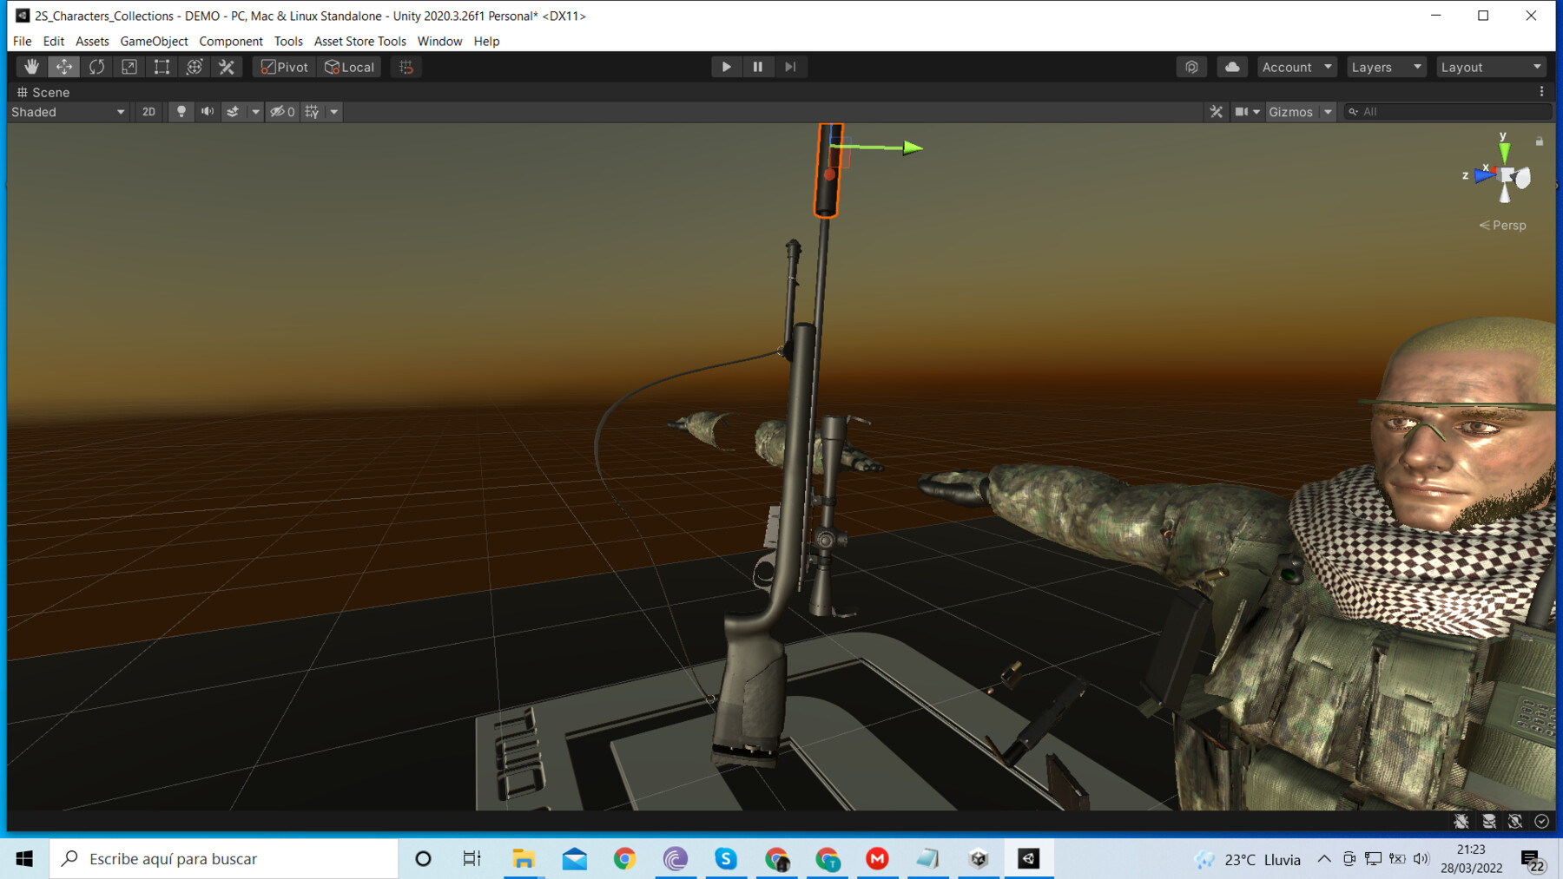
Task: Open the GameObject menu
Action: 154,41
